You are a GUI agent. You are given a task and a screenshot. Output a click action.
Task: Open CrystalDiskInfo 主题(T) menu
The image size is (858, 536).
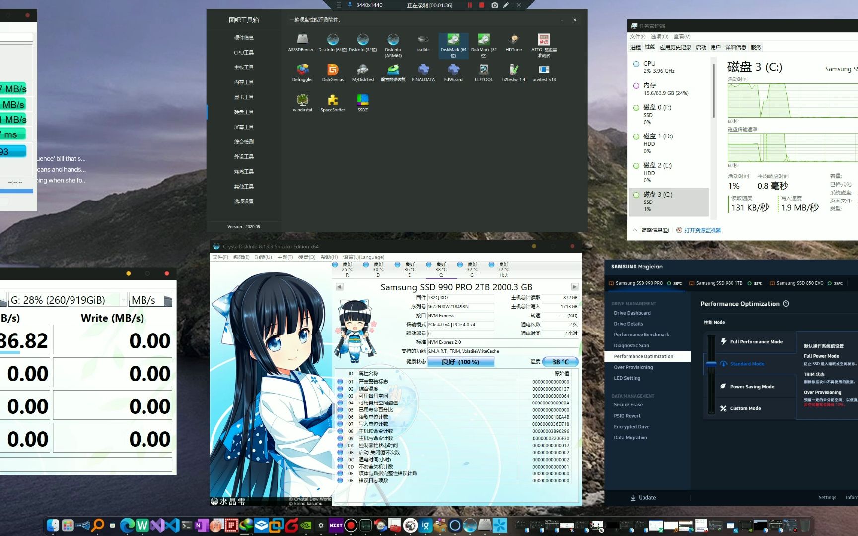click(285, 257)
